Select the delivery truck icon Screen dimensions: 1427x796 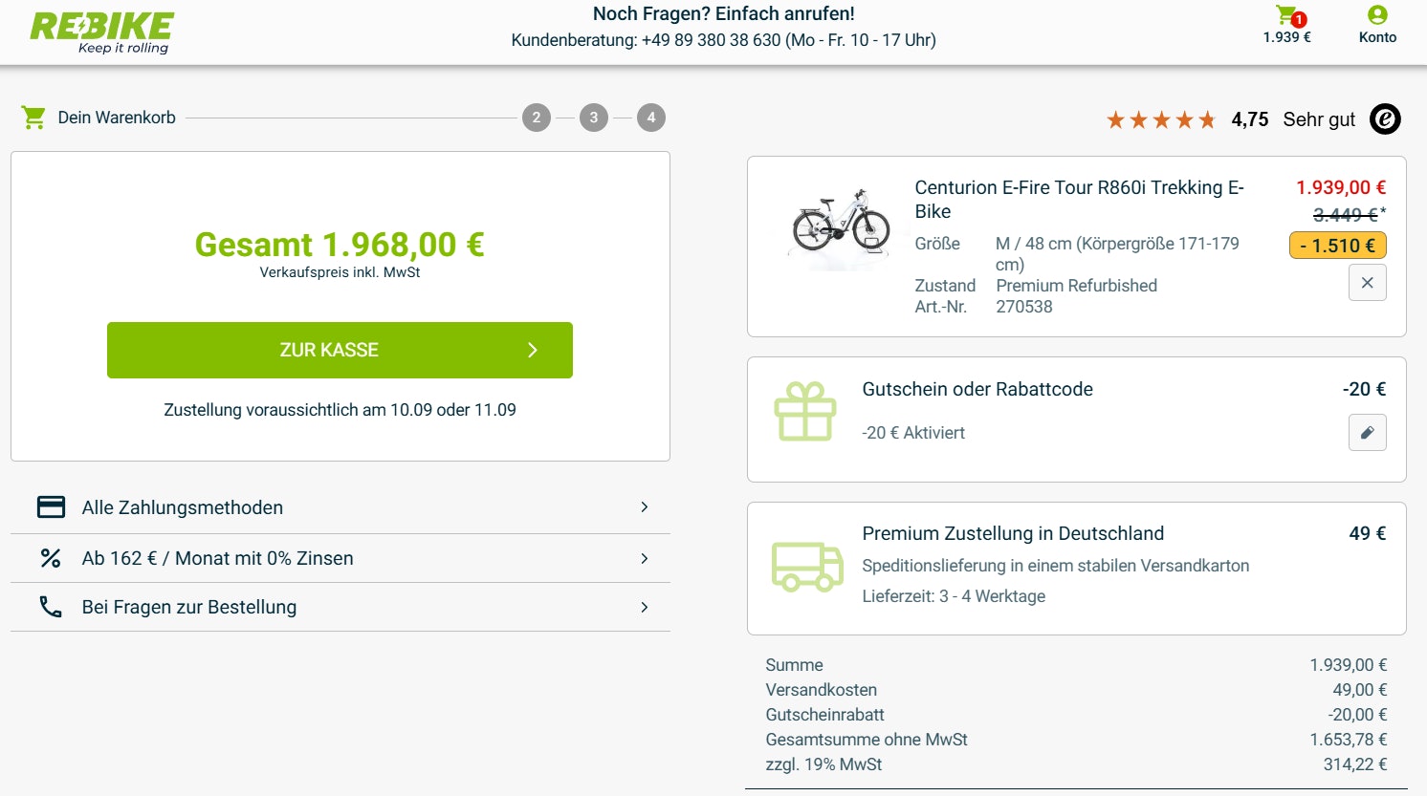click(x=807, y=568)
